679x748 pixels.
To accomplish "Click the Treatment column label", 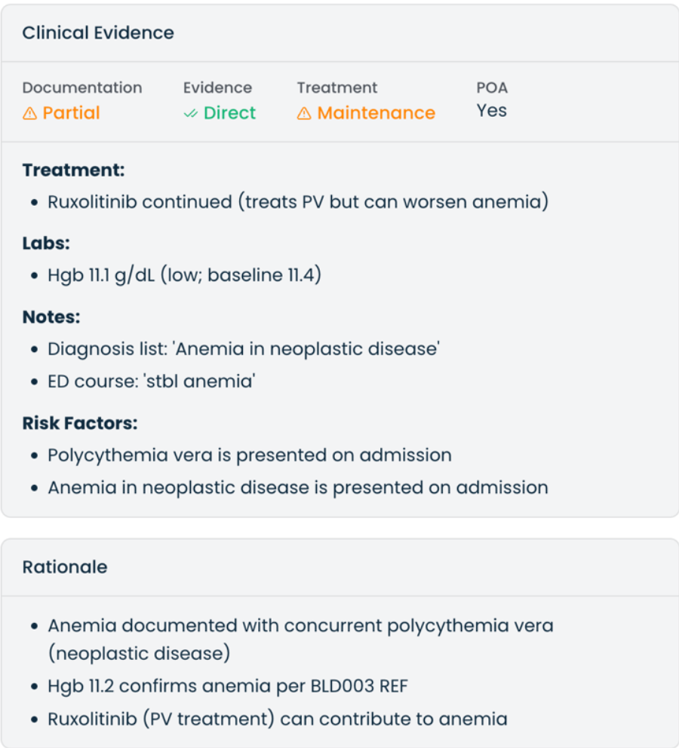I will coord(337,87).
